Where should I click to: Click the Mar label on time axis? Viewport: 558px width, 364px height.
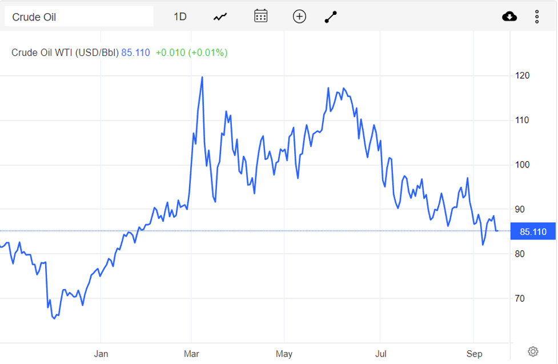pyautogui.click(x=191, y=354)
